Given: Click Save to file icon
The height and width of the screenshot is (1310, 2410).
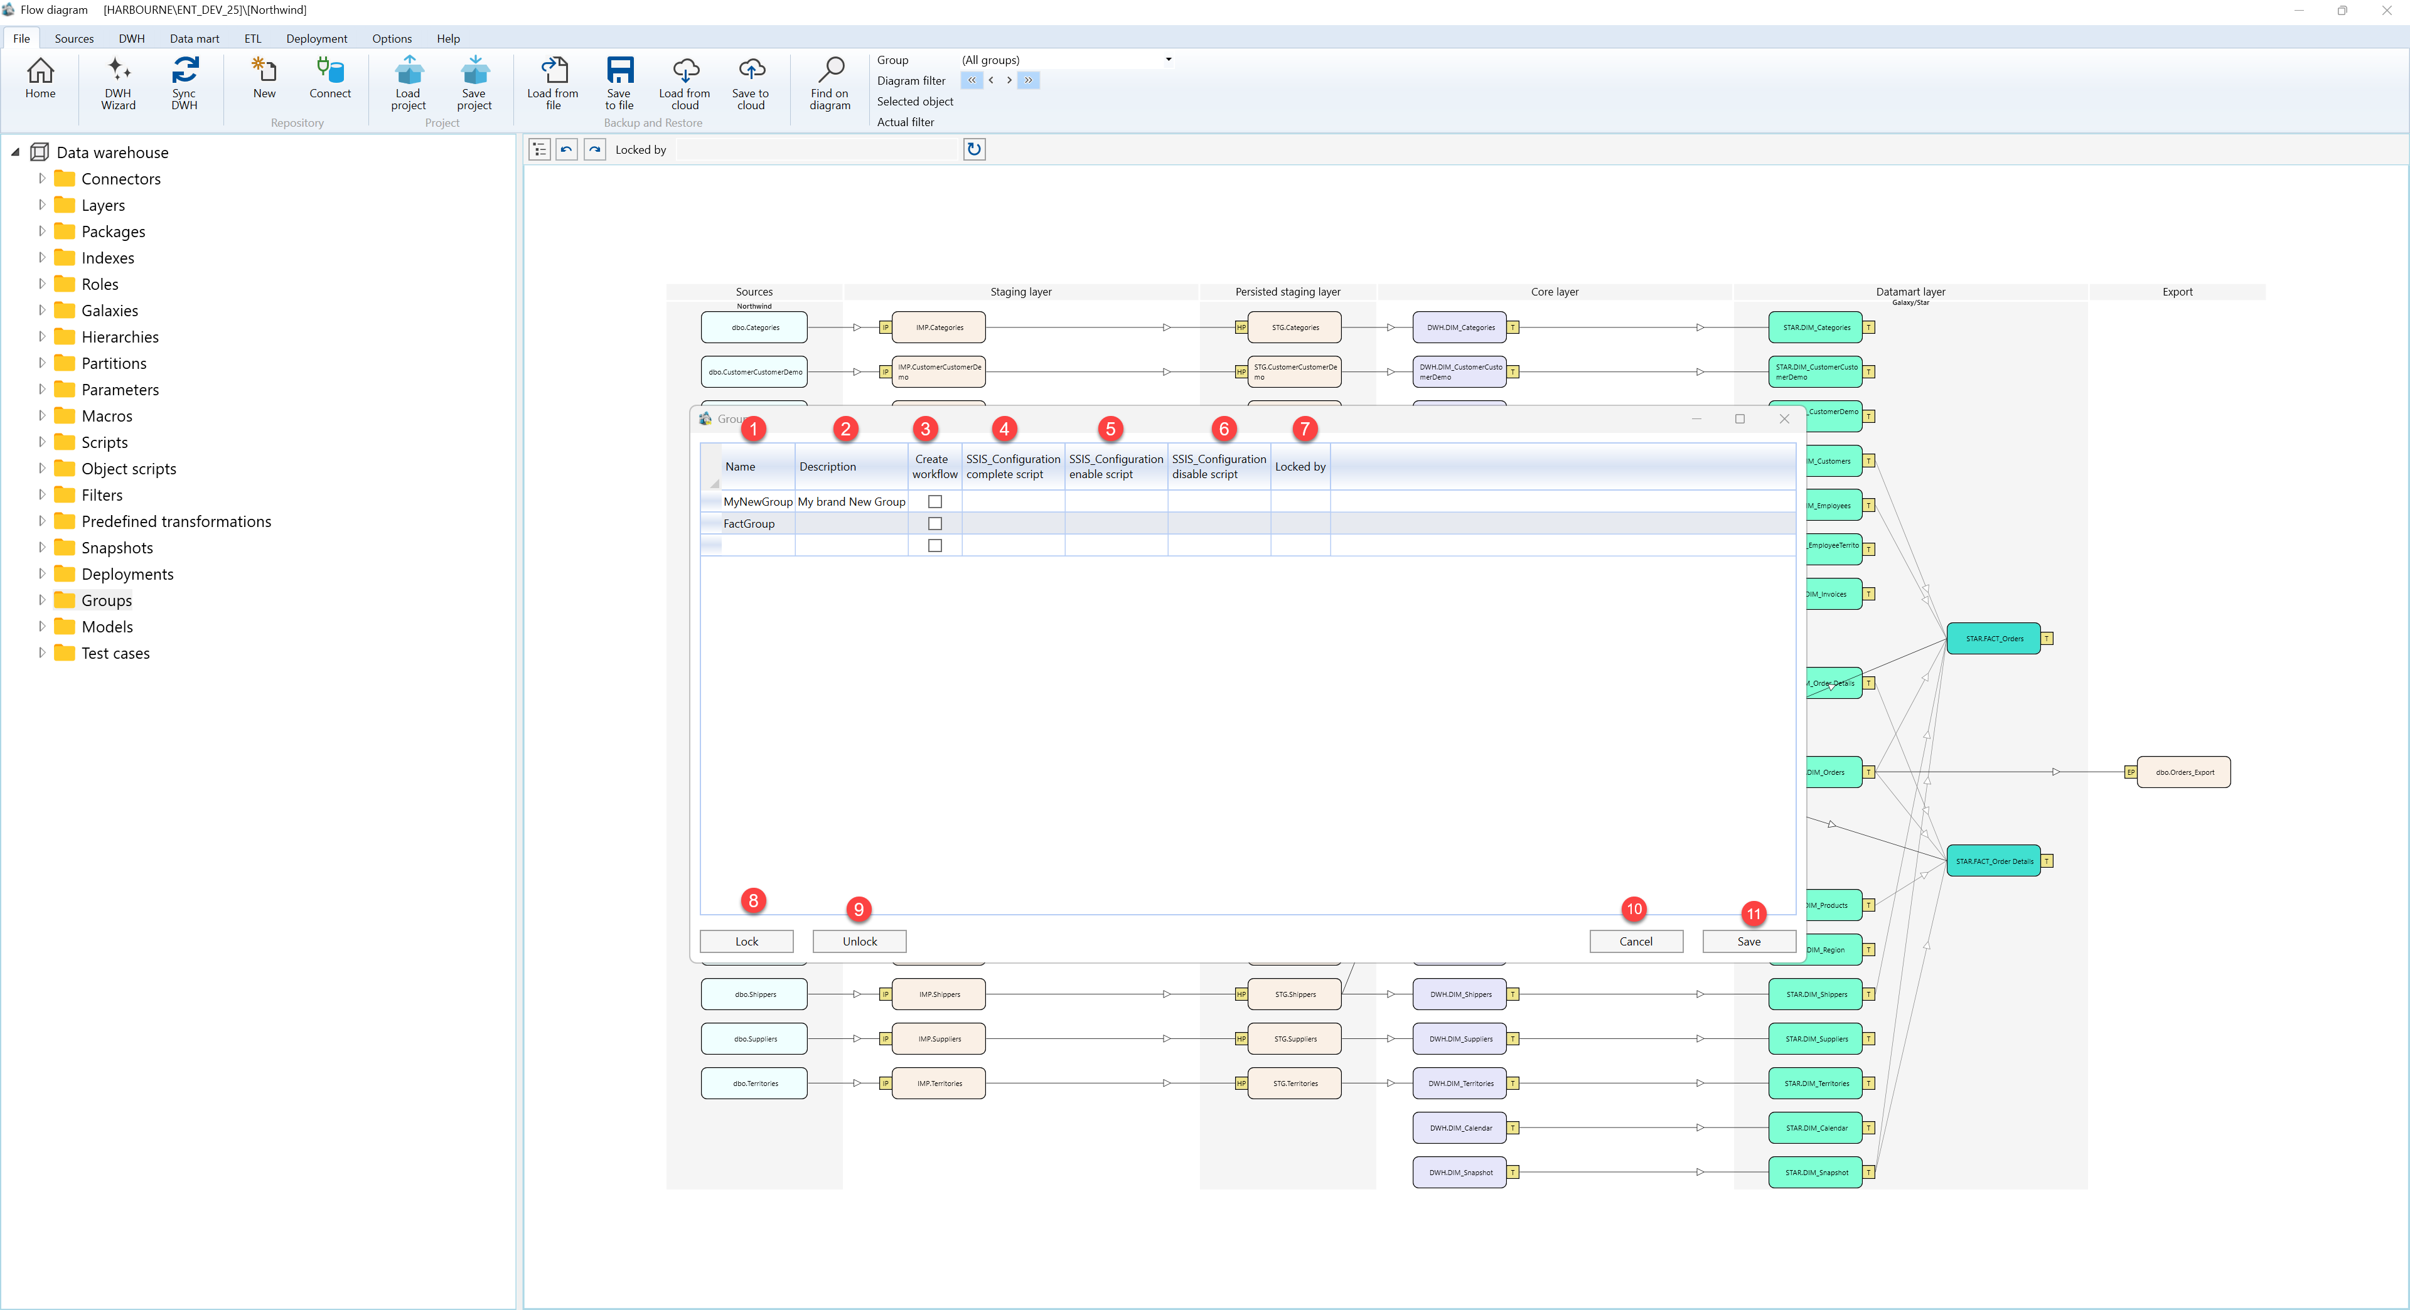Looking at the screenshot, I should pos(619,83).
